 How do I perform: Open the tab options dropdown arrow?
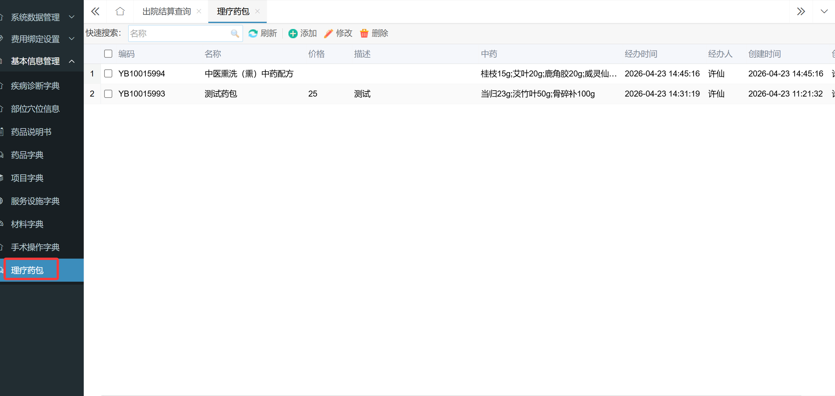tap(824, 12)
